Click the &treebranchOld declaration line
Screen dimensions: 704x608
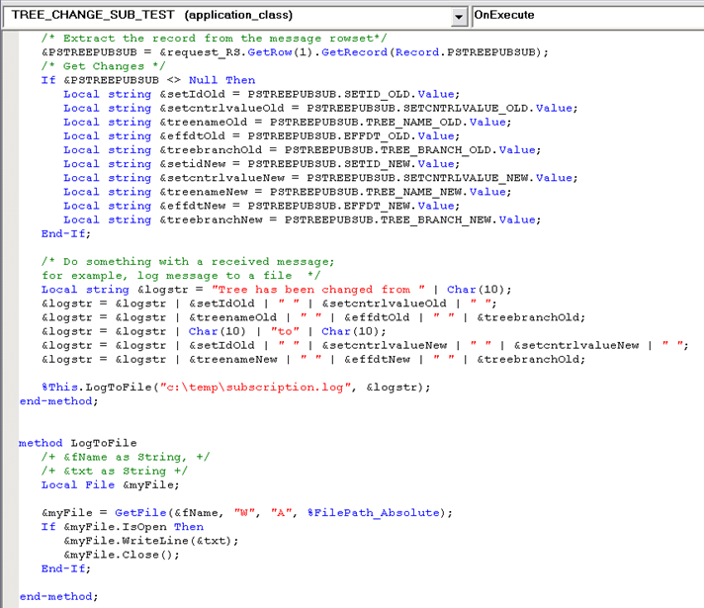coord(303,149)
